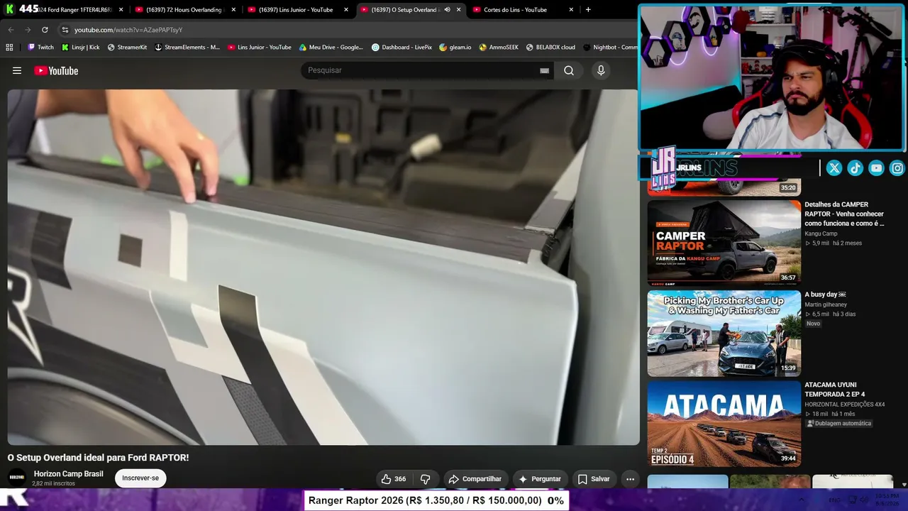Screen dimensions: 908x511
Task: Click the Compartilhar share button
Action: coord(475,479)
